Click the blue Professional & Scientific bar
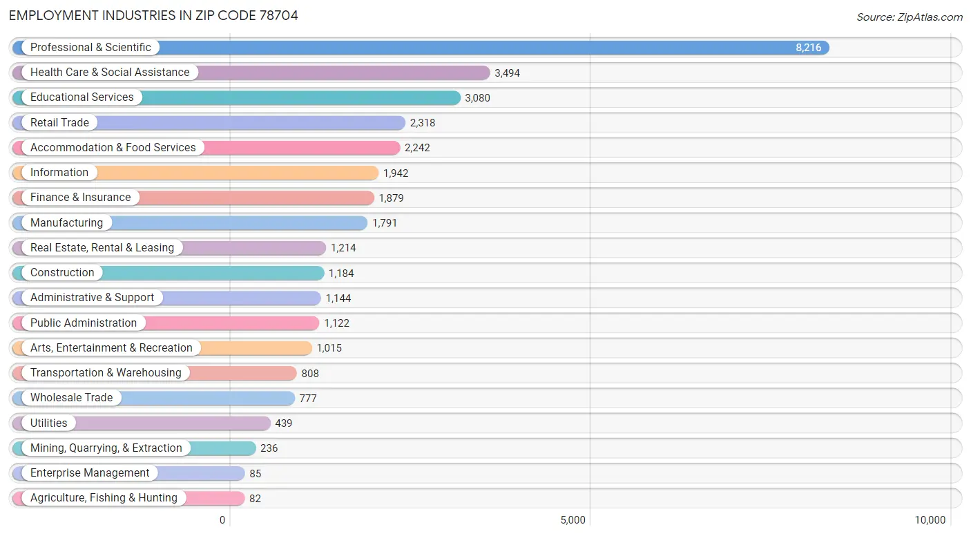 (x=421, y=48)
